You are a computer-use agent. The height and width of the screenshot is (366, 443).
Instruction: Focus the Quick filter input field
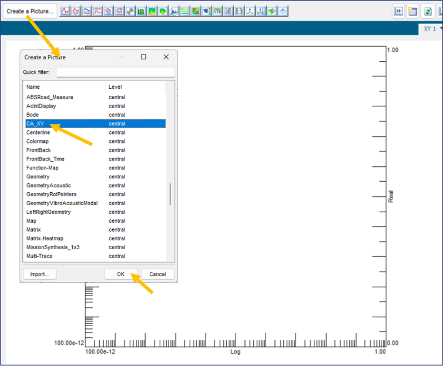point(116,72)
